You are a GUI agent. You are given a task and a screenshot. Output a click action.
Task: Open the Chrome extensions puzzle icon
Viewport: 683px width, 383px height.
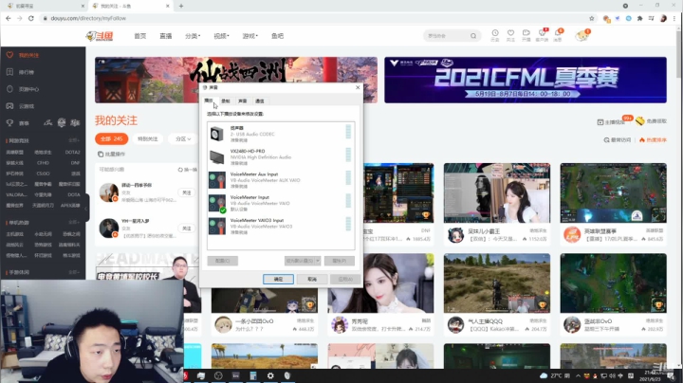pos(640,18)
